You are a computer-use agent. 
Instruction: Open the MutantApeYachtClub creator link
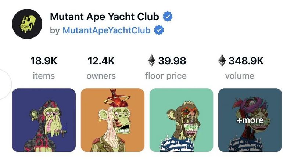tap(107, 30)
